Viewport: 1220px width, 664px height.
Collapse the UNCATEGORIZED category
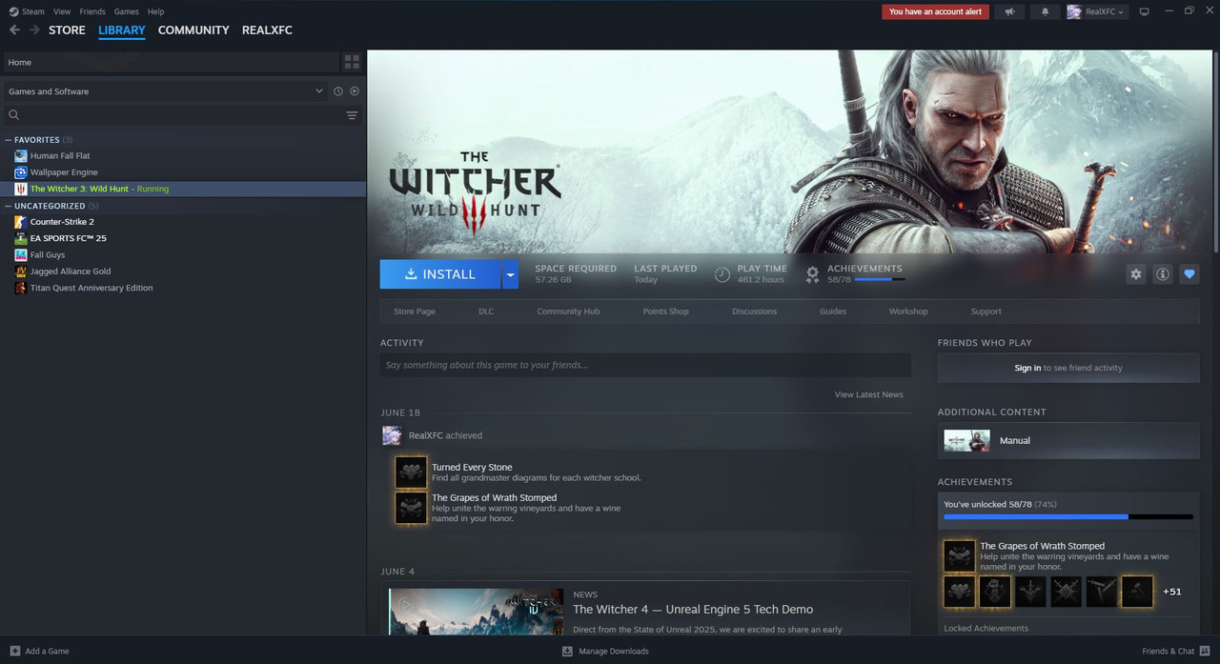pyautogui.click(x=9, y=206)
